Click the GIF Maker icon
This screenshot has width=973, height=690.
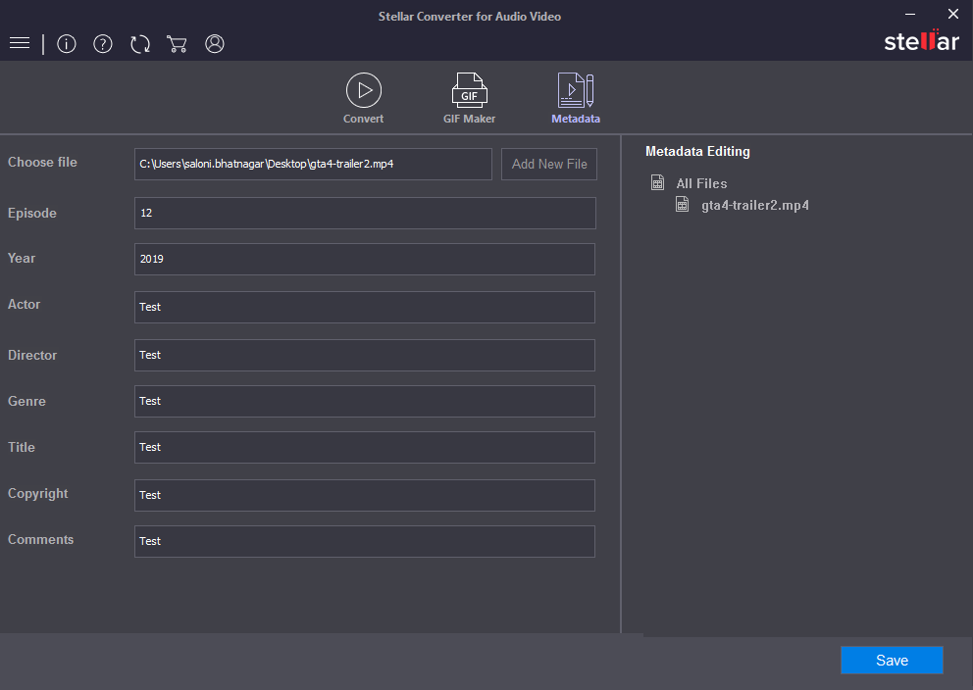469,90
